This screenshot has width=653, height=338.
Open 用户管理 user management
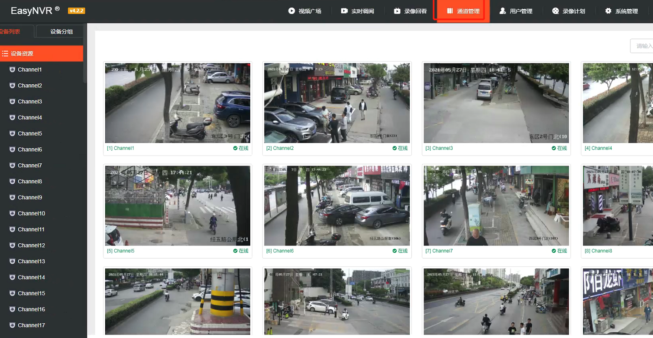[516, 11]
